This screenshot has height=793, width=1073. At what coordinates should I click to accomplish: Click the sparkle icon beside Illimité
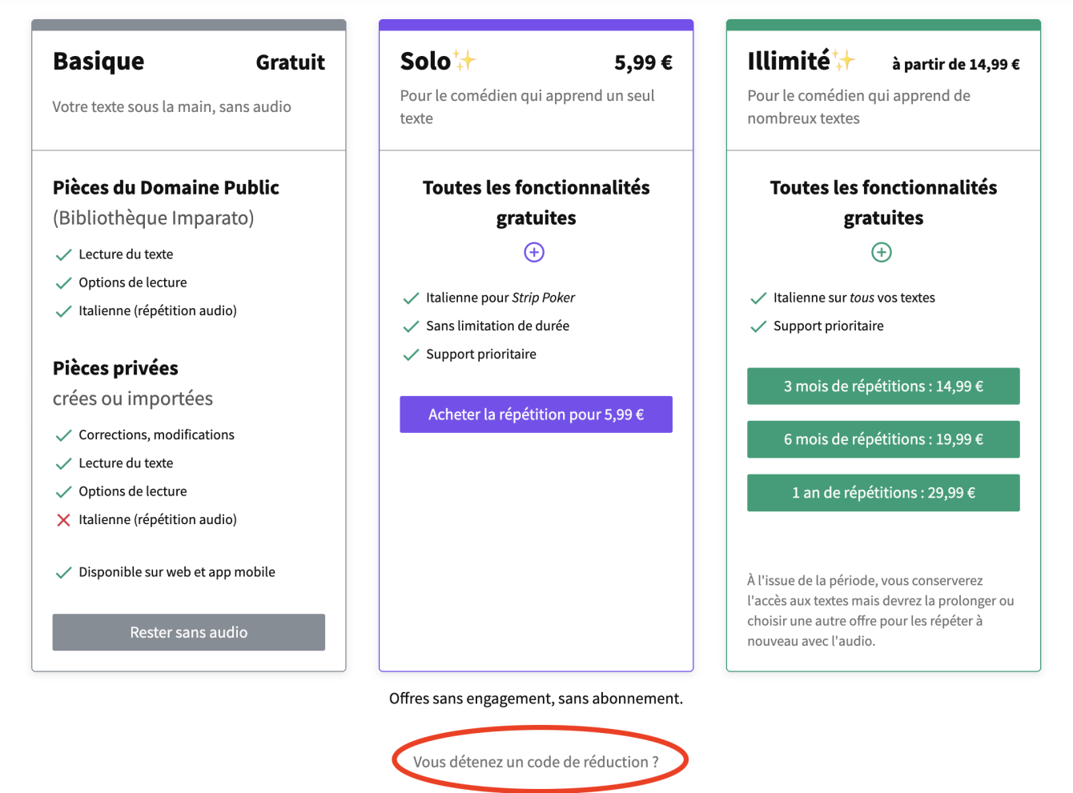844,60
